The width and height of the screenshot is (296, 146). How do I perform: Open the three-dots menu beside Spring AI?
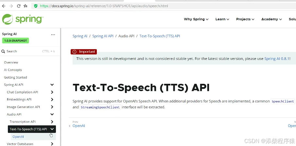tap(53, 35)
